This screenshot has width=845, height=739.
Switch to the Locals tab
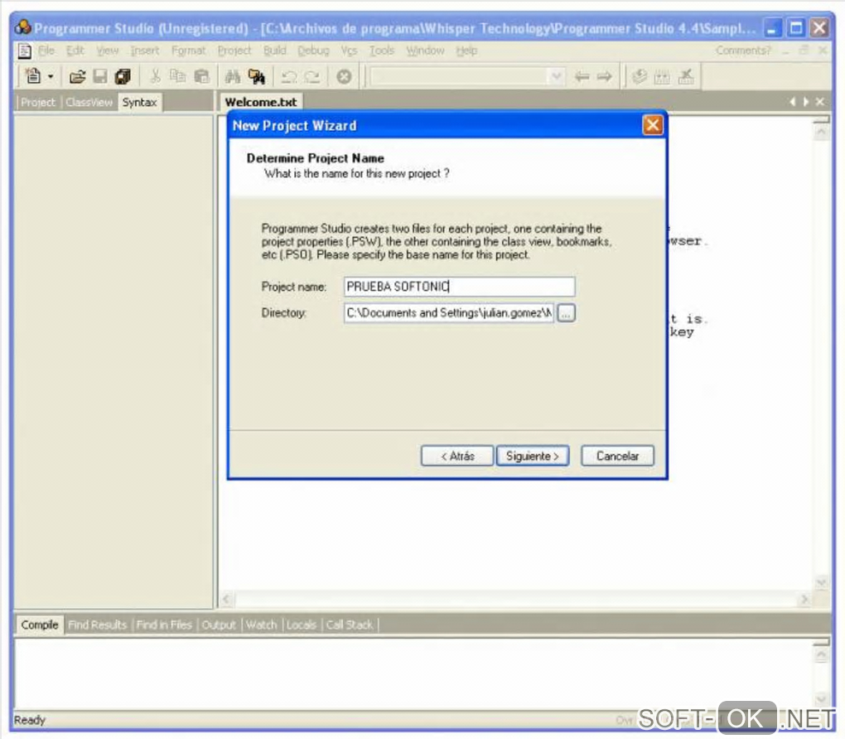(302, 625)
